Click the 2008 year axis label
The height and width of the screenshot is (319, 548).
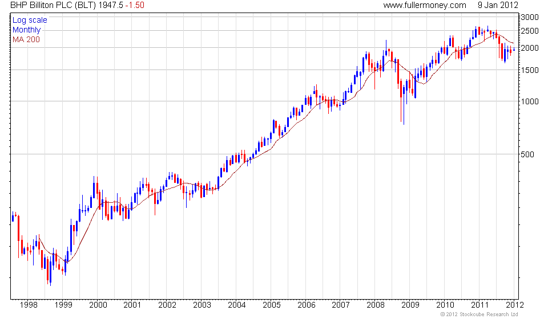pos(376,305)
